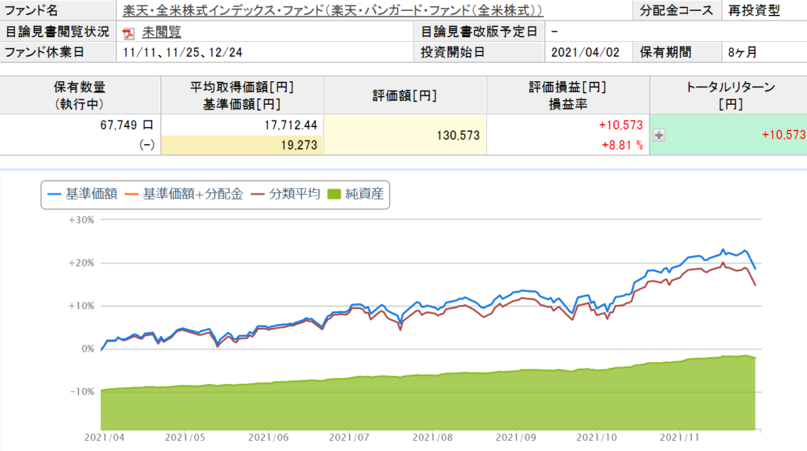Select the 基準価額 value 19,273

(x=299, y=145)
